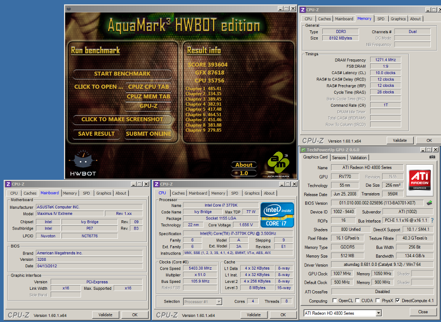Screen dimensions: 441x322
Task: Click START BENCHMARK in AquaMark
Action: point(122,74)
